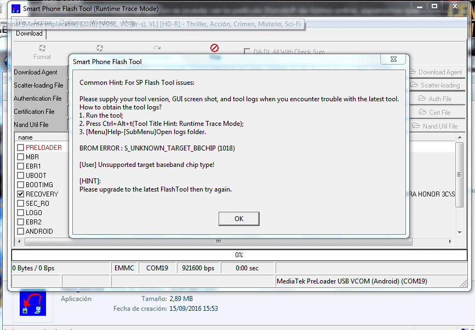475x330 pixels.
Task: Click the window resize grip
Action: tap(463, 283)
